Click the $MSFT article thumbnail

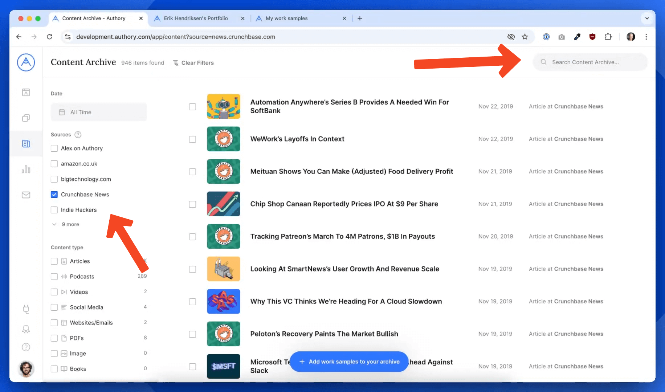[224, 366]
